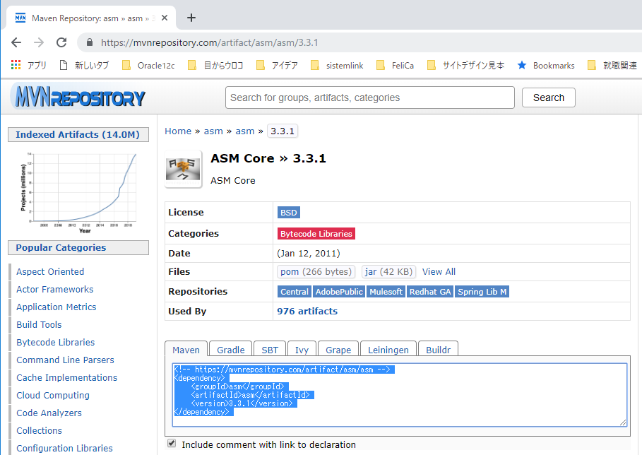
Task: Open Application Metrics category
Action: click(x=56, y=307)
